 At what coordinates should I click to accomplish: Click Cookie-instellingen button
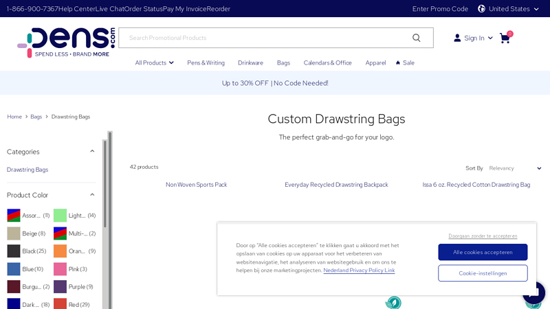[x=483, y=273]
